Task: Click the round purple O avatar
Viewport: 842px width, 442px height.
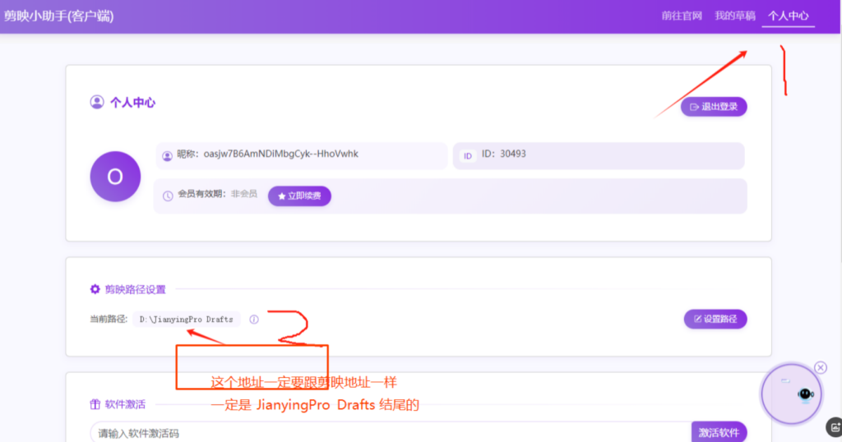Action: (x=115, y=177)
